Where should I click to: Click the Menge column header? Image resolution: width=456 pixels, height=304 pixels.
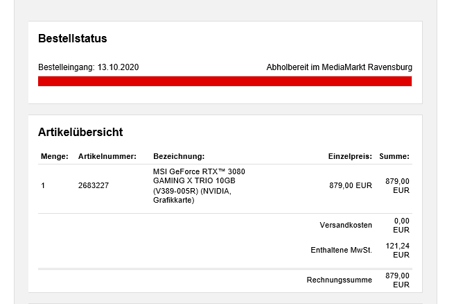[x=54, y=156]
